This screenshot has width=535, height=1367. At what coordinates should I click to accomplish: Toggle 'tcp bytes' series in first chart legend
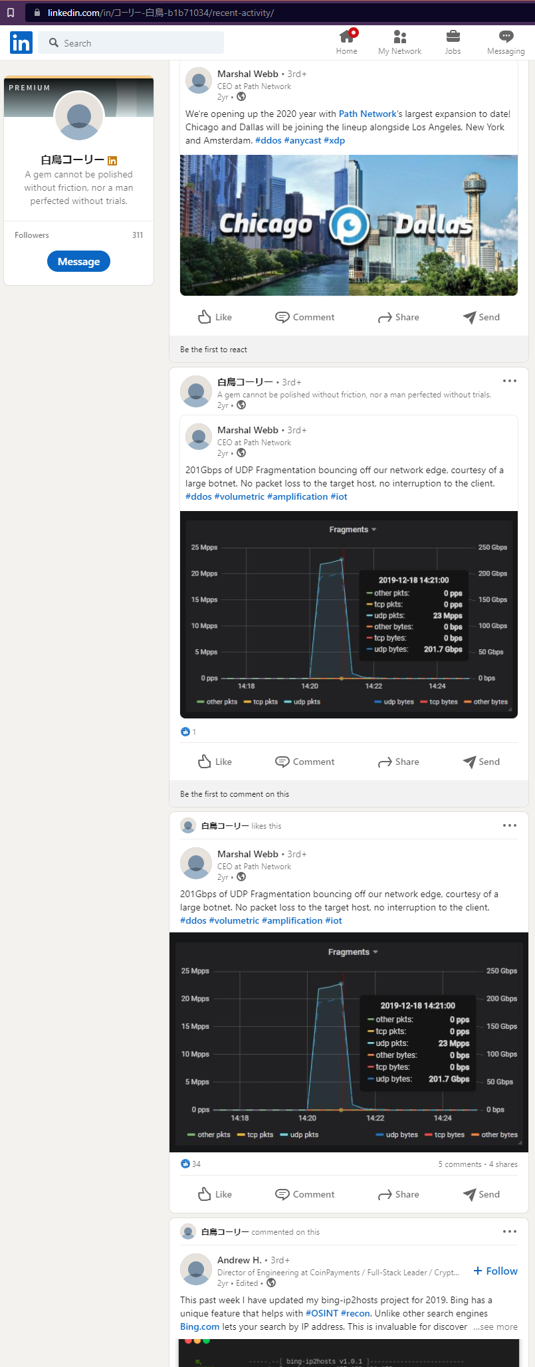[x=439, y=702]
